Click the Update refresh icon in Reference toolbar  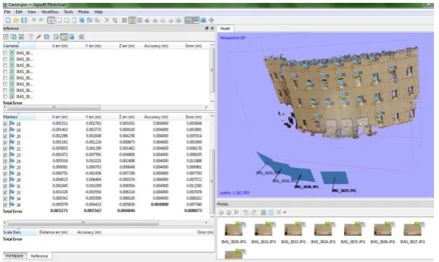coord(46,37)
